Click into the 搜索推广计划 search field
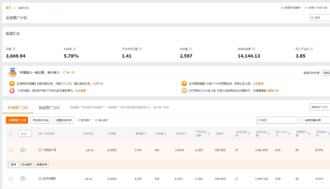The height and width of the screenshot is (189, 330). [x=320, y=107]
